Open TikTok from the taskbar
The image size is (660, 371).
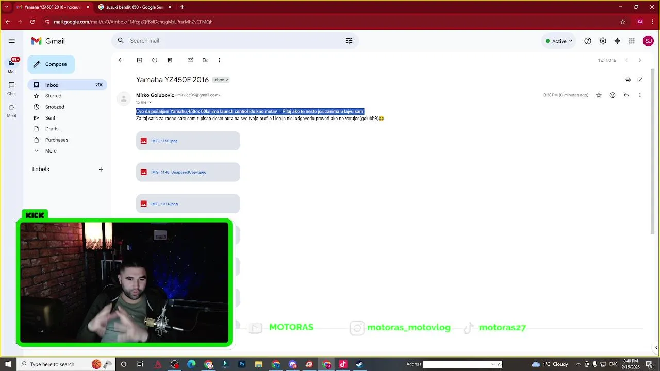(x=343, y=364)
